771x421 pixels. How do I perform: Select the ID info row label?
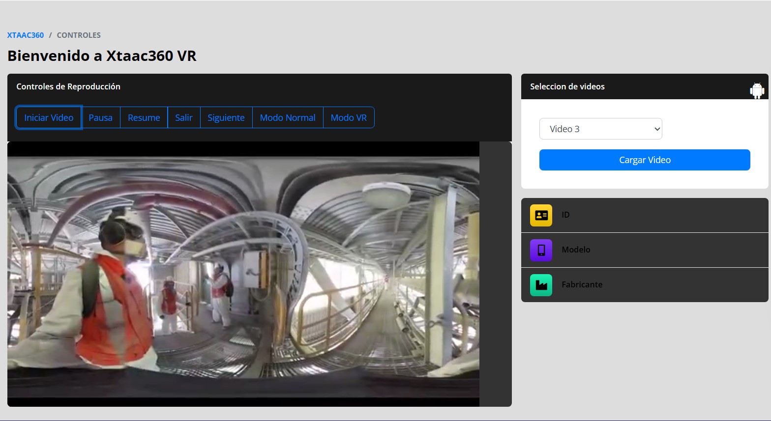565,215
